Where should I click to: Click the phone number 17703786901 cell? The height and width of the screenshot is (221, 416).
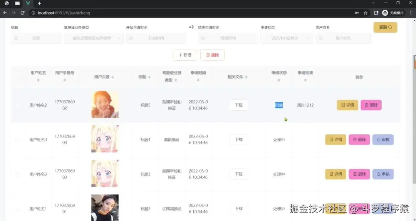(x=65, y=209)
